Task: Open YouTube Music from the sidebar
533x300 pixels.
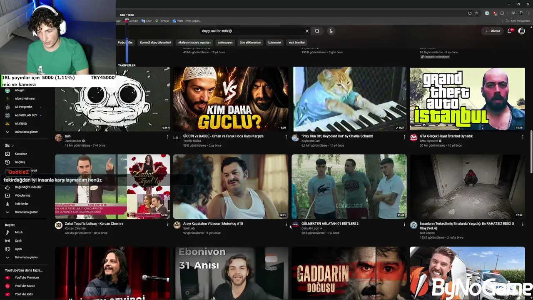Action: click(x=24, y=286)
